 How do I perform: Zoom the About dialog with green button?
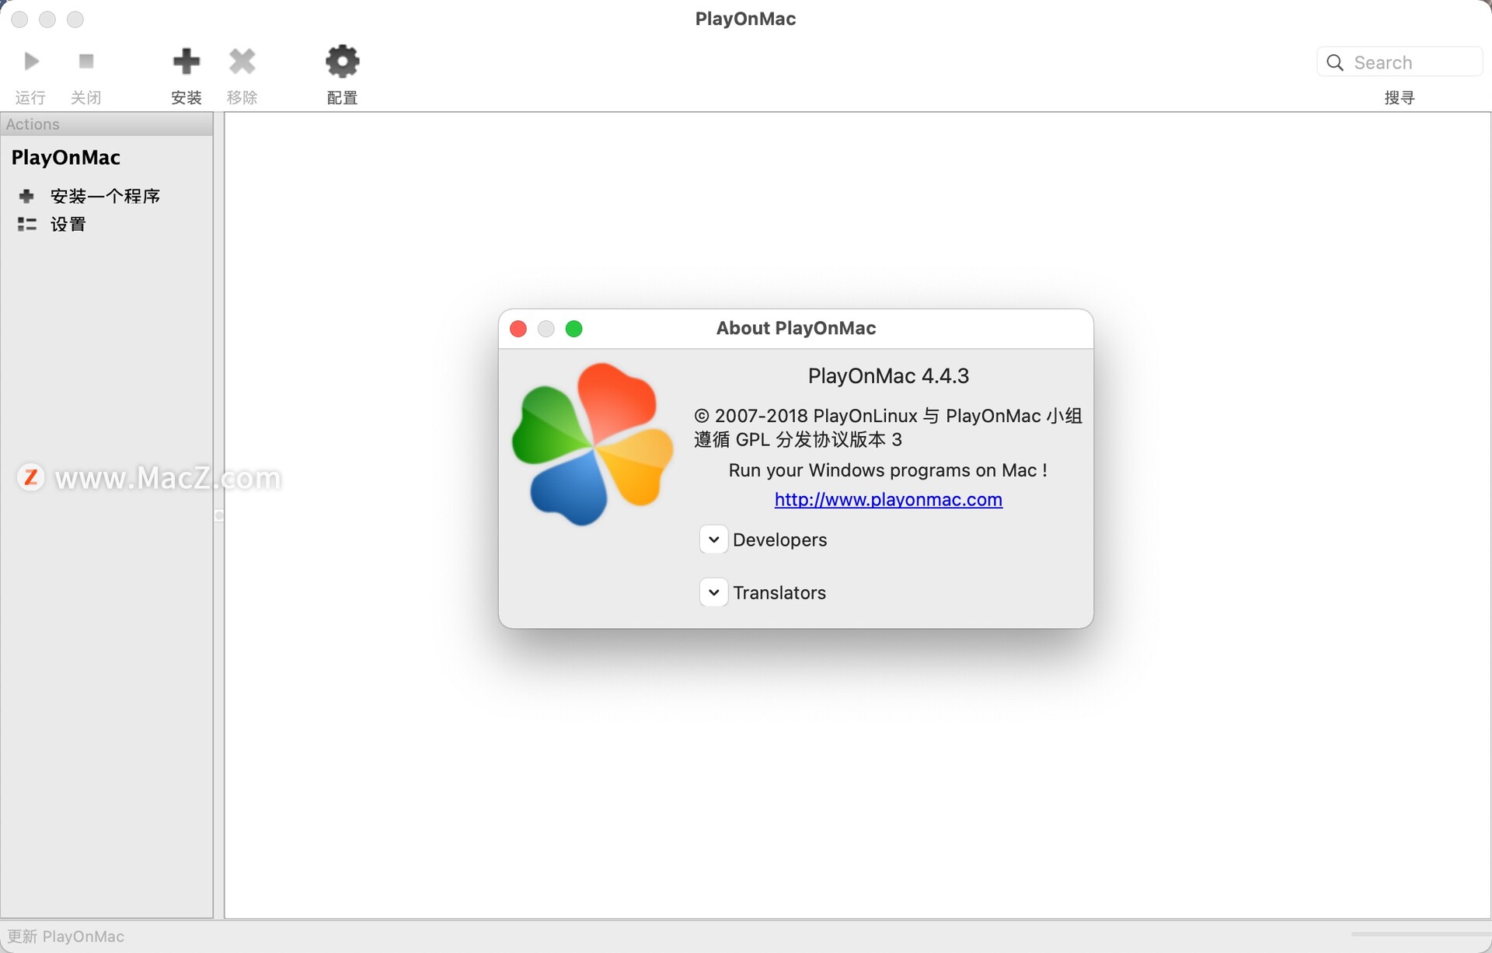coord(574,329)
